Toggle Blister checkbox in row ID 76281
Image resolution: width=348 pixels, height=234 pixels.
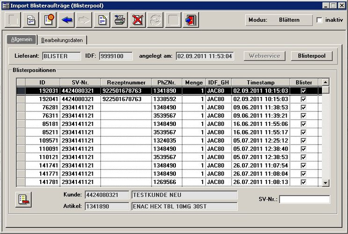pyautogui.click(x=303, y=108)
